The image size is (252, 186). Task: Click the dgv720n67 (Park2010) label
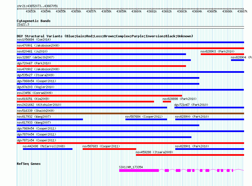coord(34,63)
